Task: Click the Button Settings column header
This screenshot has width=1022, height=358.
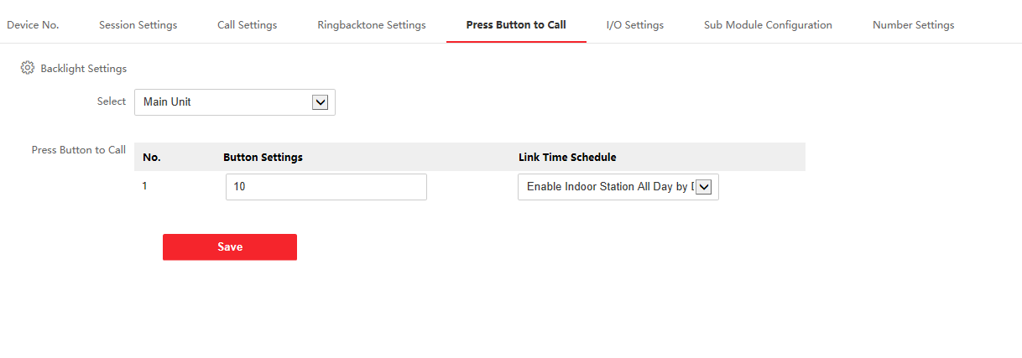Action: tap(263, 157)
